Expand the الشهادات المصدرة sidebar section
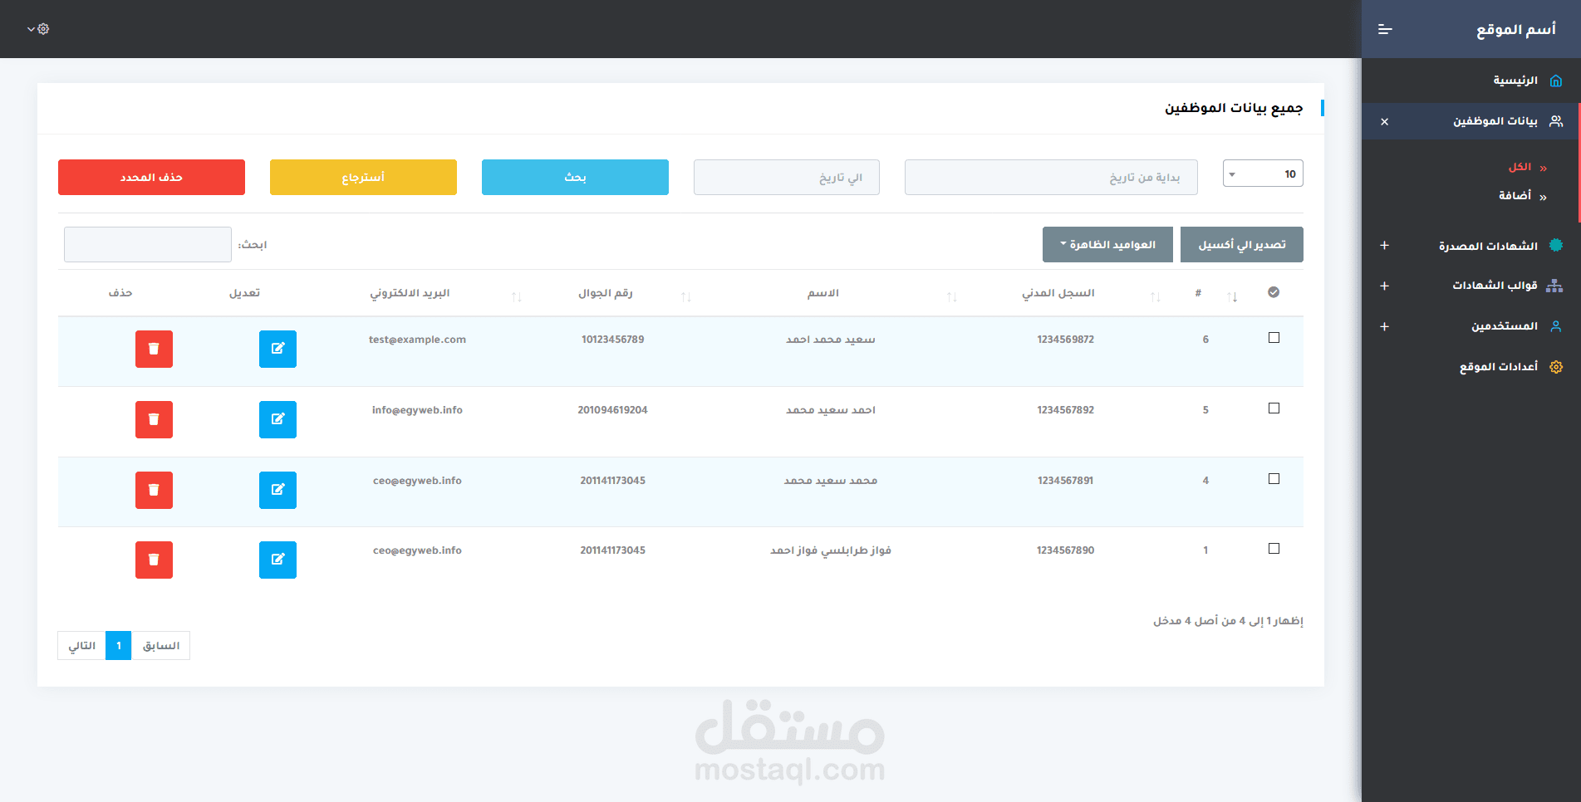1581x802 pixels. point(1384,245)
